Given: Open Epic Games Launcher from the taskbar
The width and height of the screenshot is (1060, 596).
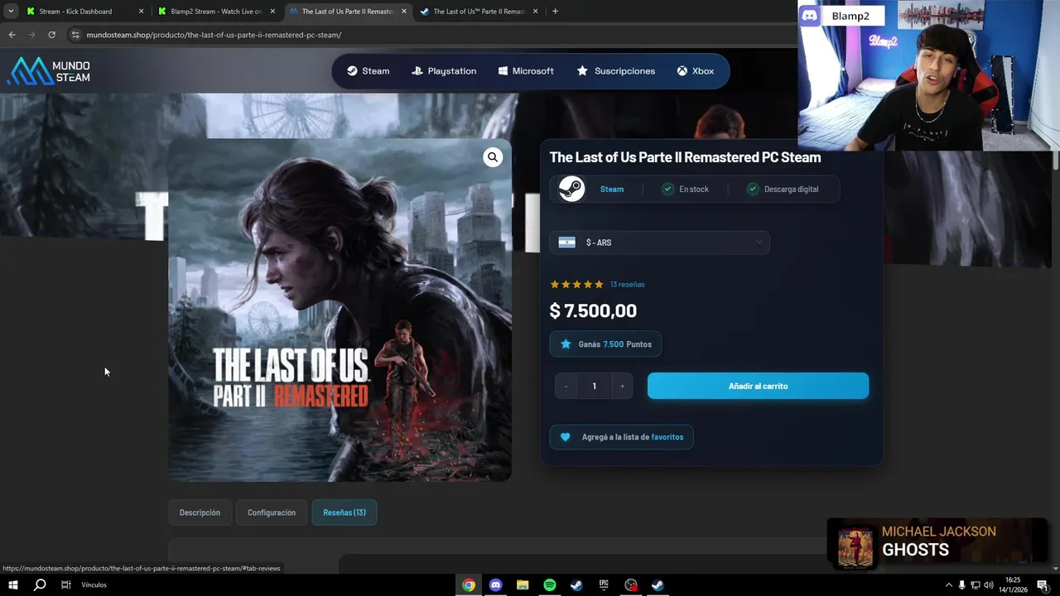Looking at the screenshot, I should 604,585.
